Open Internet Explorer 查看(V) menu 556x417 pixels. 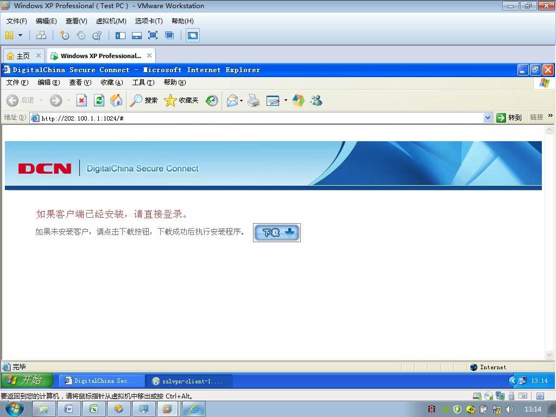point(80,83)
